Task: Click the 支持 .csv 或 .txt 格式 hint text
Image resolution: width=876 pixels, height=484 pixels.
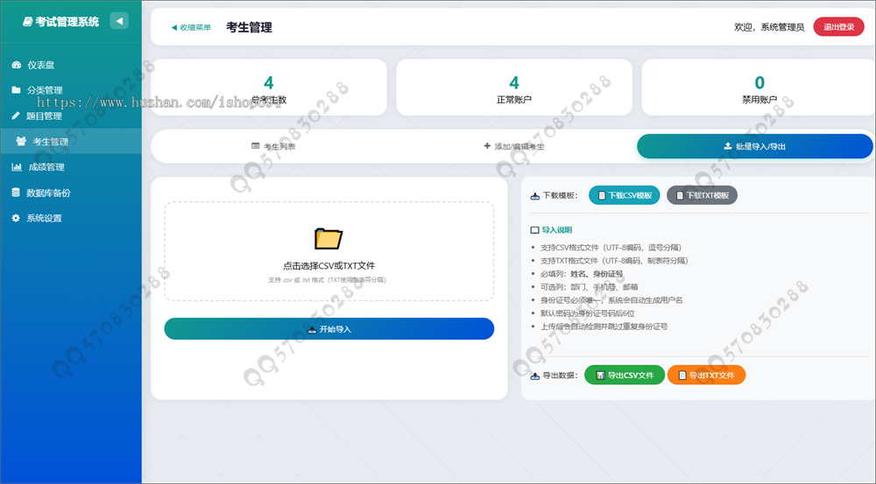Action: (x=327, y=280)
